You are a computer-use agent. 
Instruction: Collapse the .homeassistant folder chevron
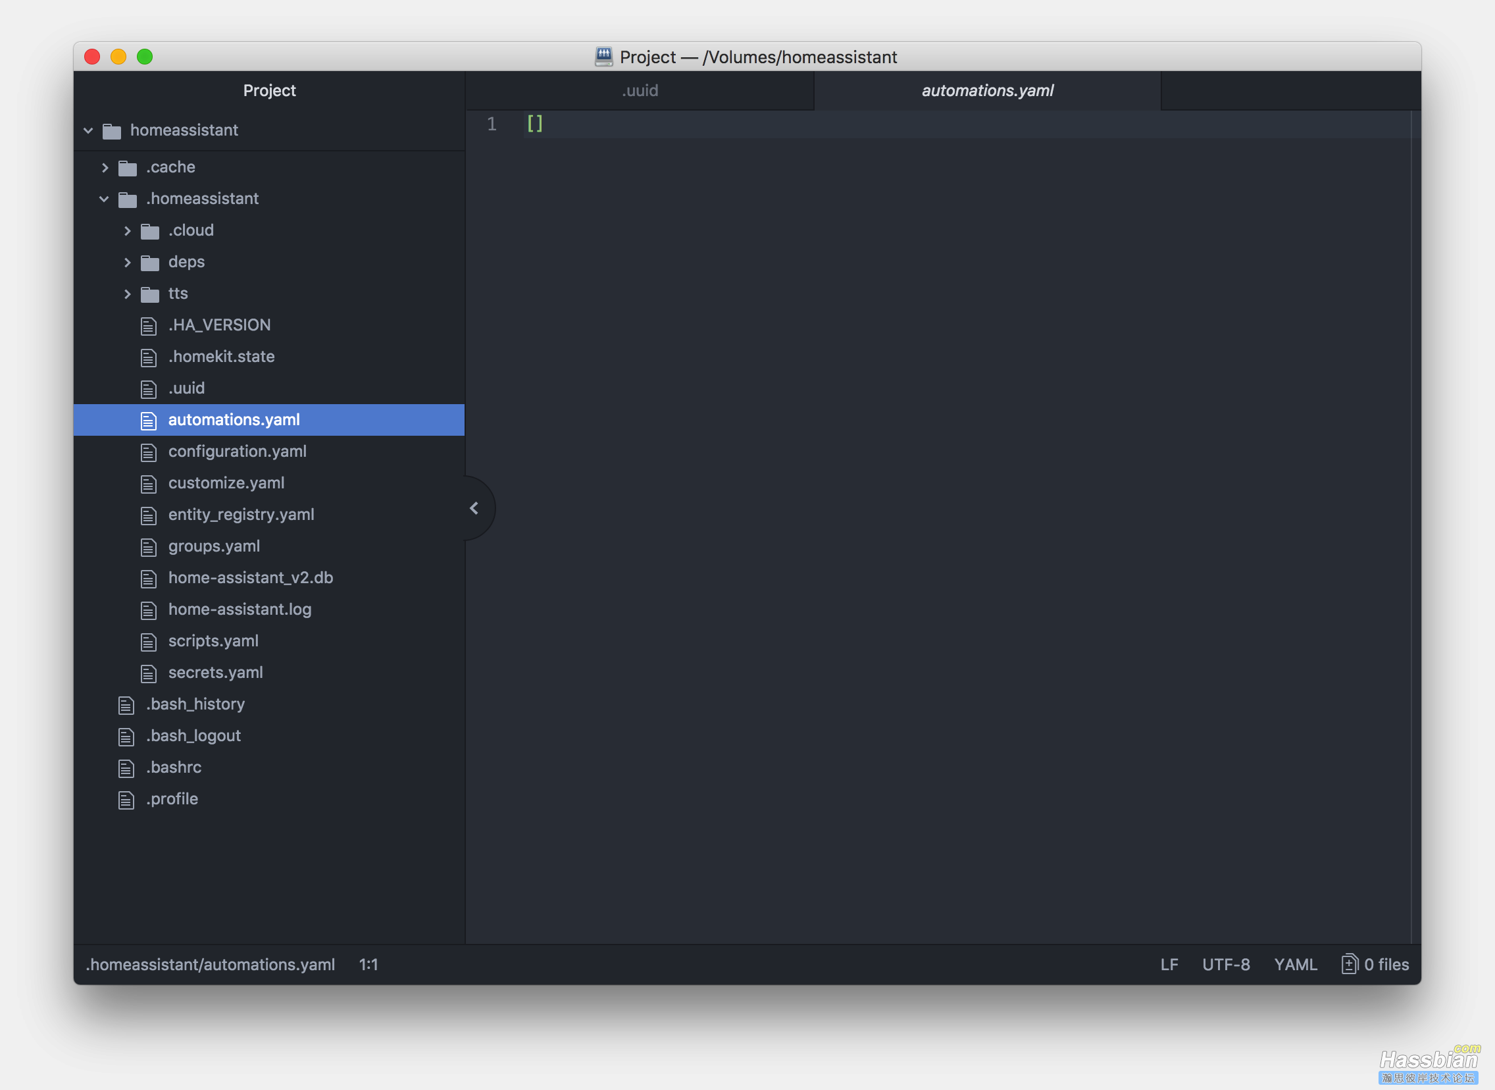click(x=104, y=199)
